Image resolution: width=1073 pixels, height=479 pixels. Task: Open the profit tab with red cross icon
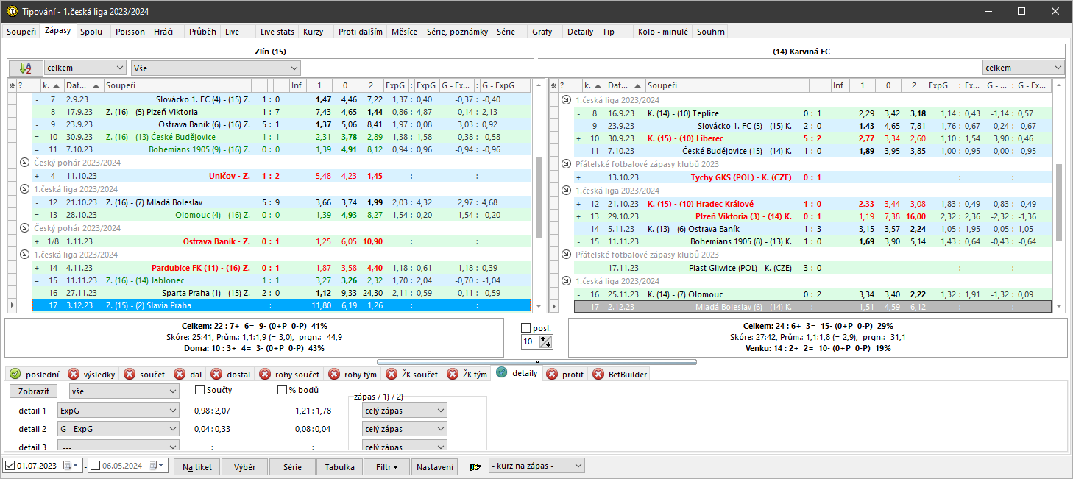point(565,375)
